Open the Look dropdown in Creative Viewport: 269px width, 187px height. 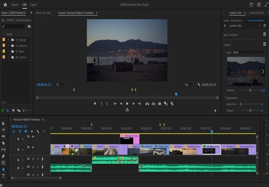pos(249,52)
